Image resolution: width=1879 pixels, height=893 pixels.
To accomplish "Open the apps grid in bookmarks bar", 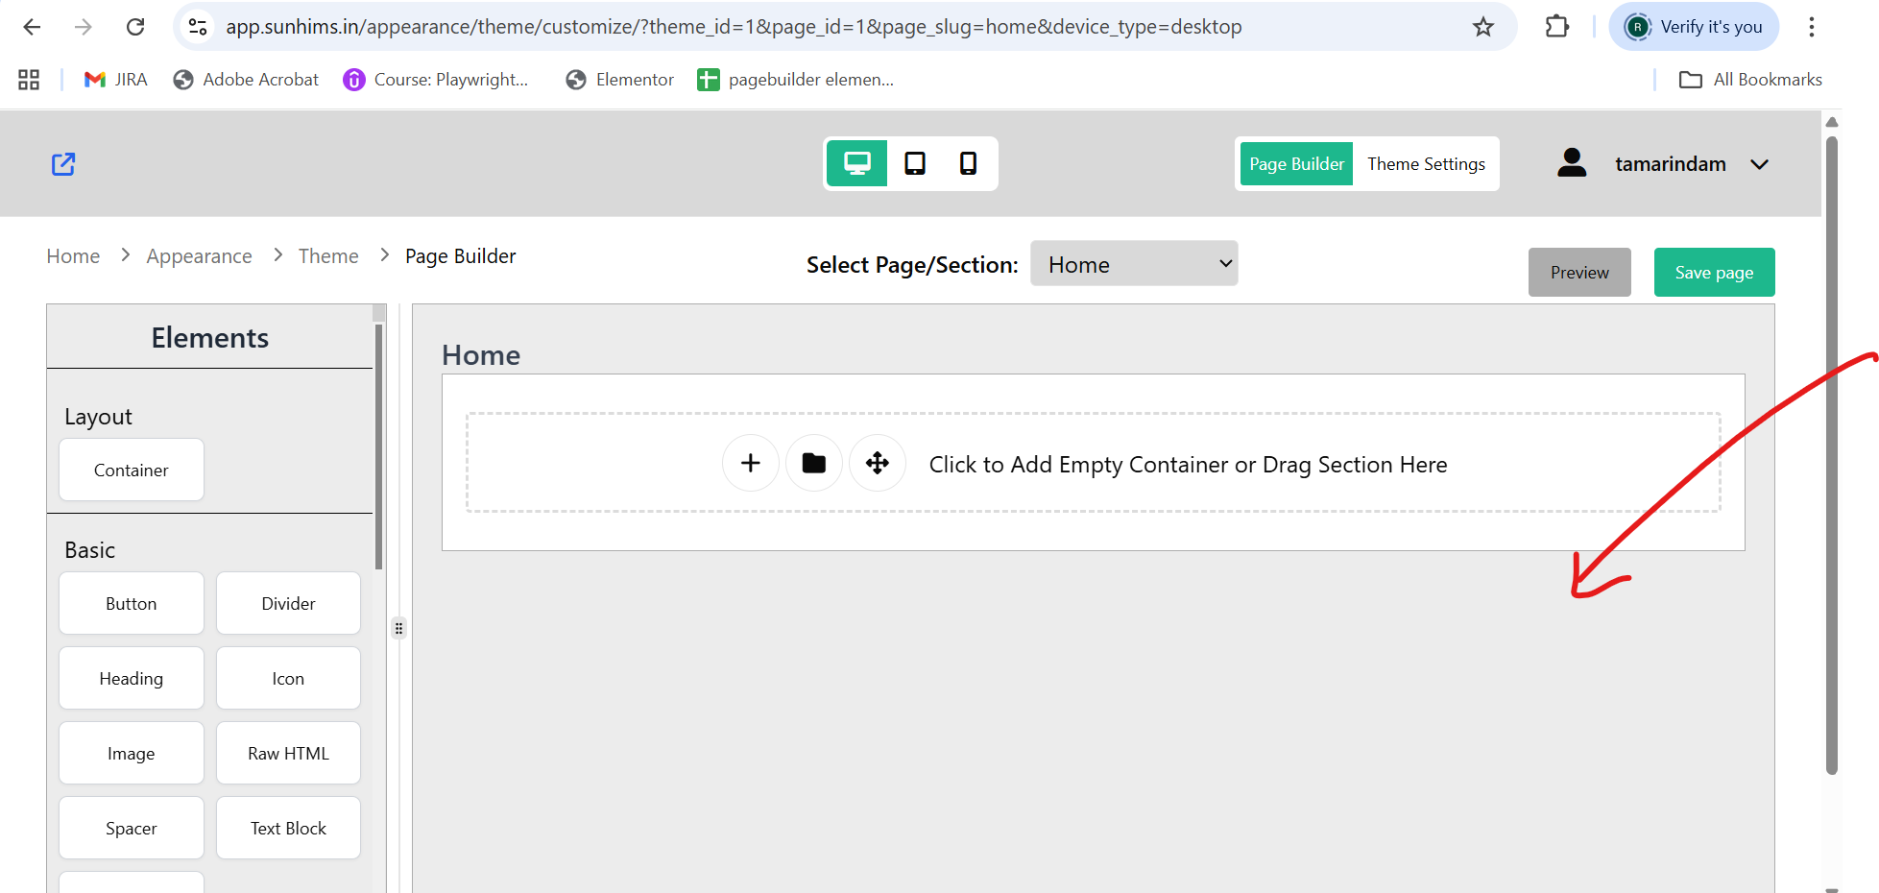I will tap(29, 80).
